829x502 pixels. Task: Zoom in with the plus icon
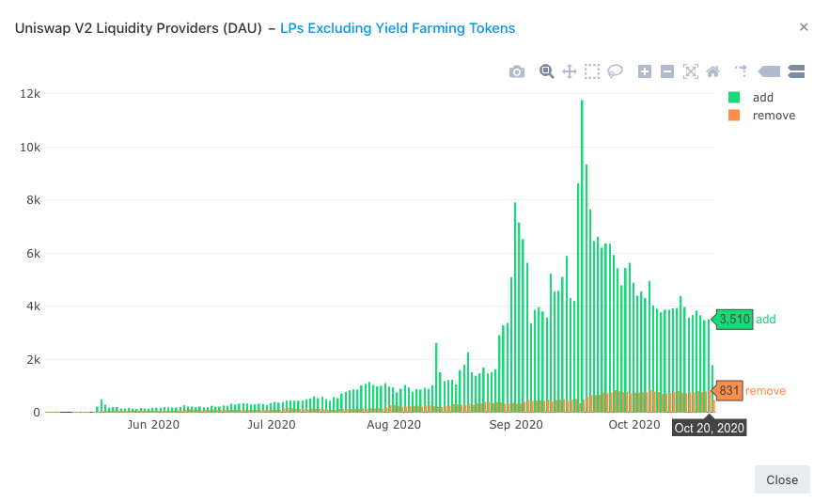(645, 71)
